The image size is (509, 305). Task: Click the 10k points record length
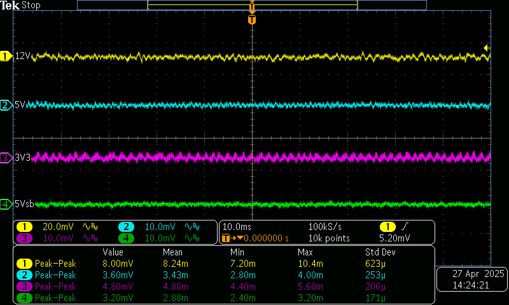tap(329, 238)
